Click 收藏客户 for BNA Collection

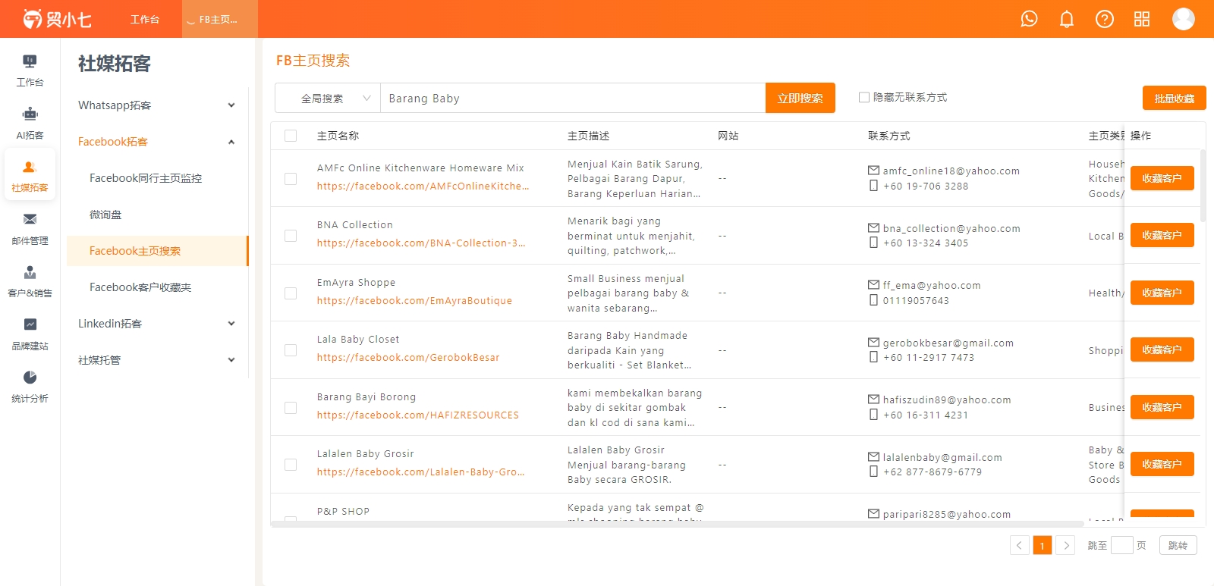coord(1162,235)
